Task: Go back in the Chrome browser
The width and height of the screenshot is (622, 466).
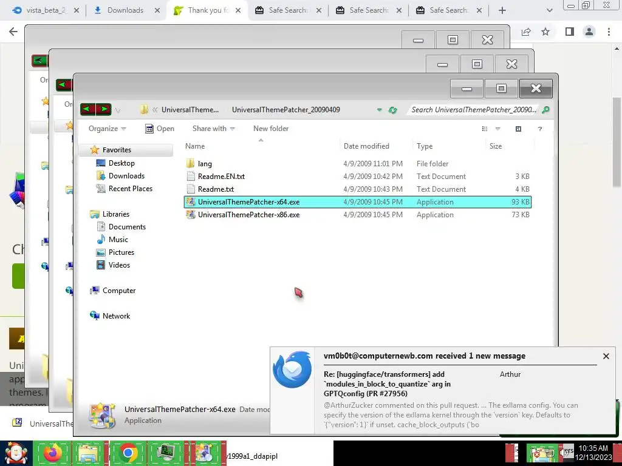Action: click(x=13, y=32)
